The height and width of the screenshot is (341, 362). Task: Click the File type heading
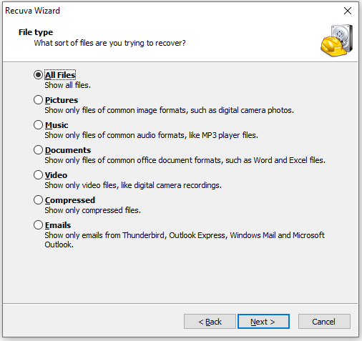36,32
